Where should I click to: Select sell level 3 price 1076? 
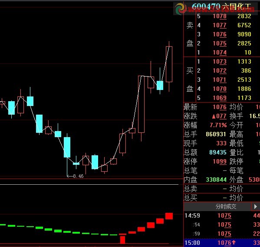(x=220, y=34)
